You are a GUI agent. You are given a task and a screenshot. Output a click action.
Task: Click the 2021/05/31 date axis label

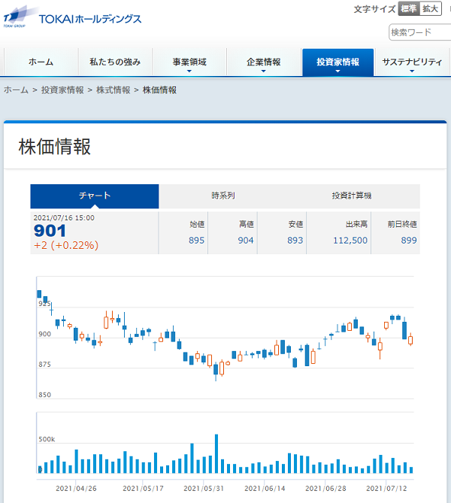(204, 489)
